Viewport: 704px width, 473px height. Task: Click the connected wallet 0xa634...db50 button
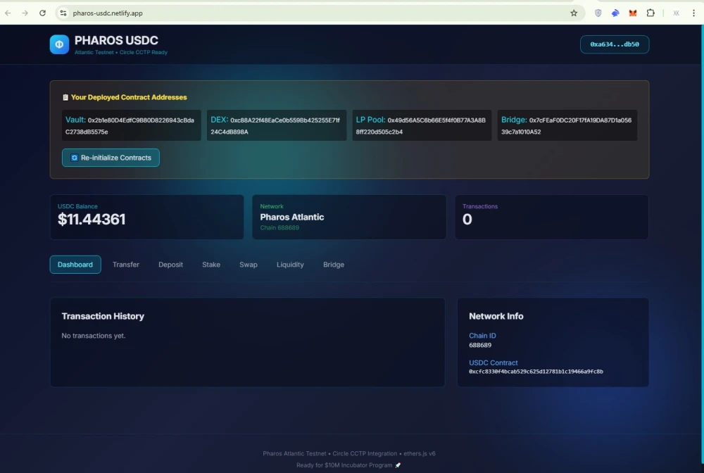tap(614, 44)
